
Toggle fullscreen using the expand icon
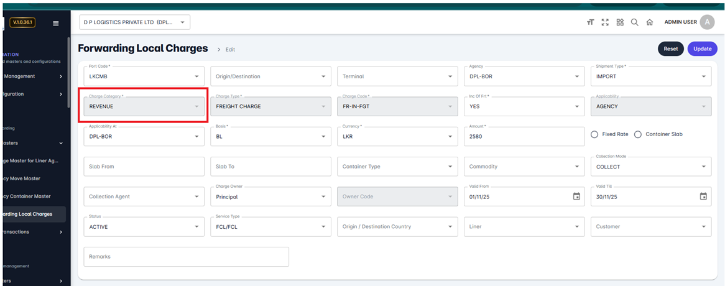point(605,22)
